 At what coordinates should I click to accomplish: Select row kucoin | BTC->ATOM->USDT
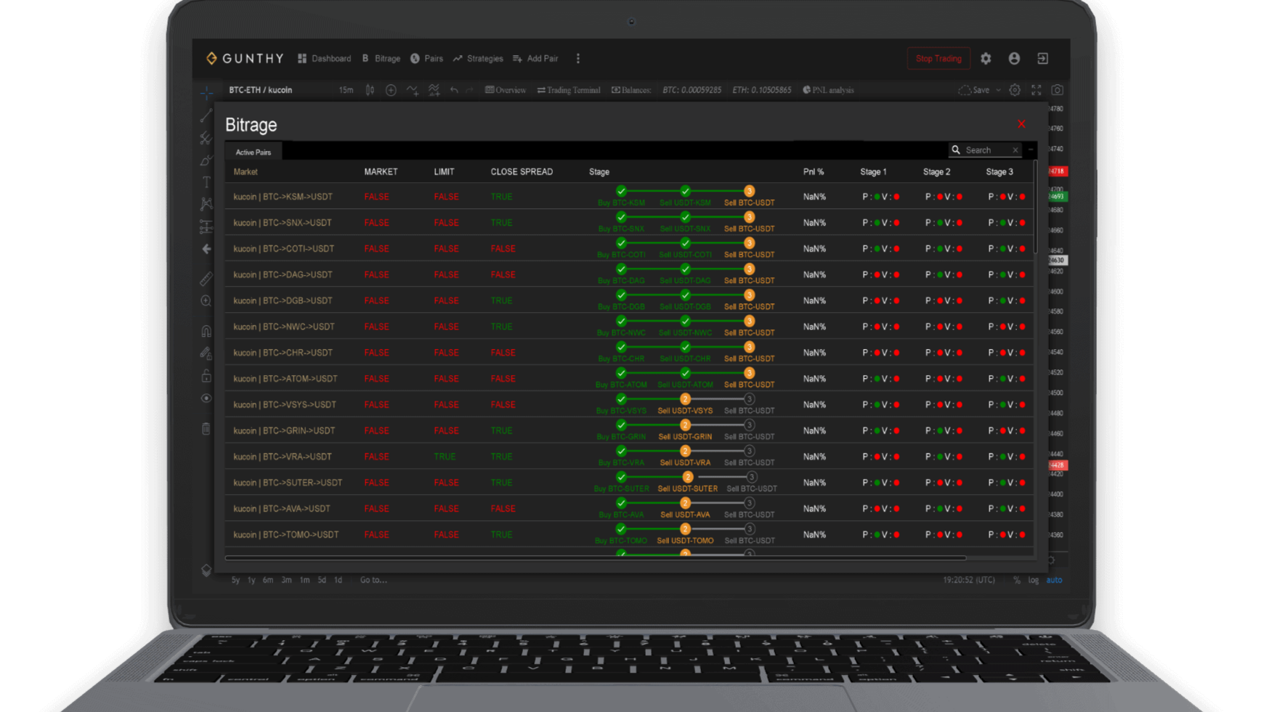point(629,379)
